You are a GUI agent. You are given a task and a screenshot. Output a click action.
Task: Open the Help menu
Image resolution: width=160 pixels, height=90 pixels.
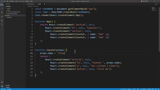coord(31,1)
